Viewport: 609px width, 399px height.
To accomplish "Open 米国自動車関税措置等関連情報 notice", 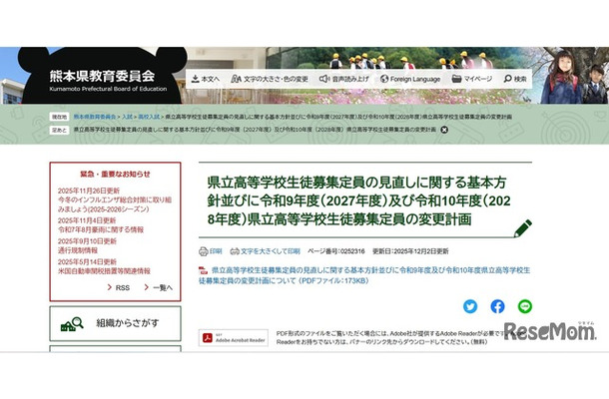I will click(104, 271).
